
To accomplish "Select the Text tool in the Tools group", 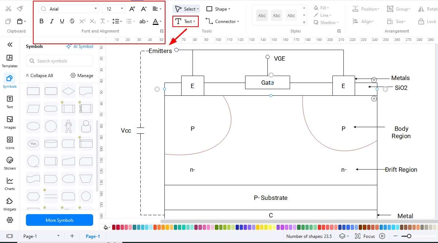I will (185, 21).
